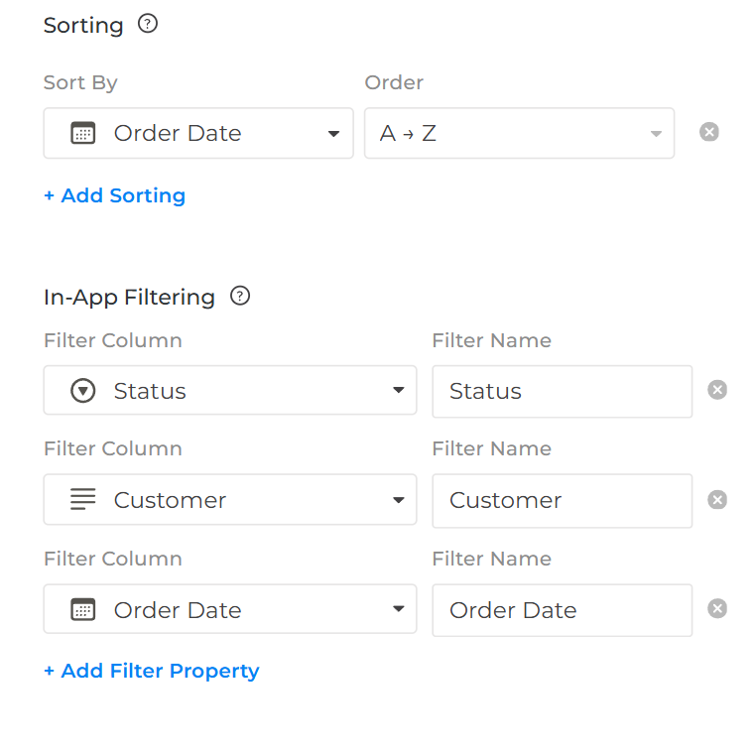
Task: Remove the Order Date sorting rule
Action: tap(708, 132)
